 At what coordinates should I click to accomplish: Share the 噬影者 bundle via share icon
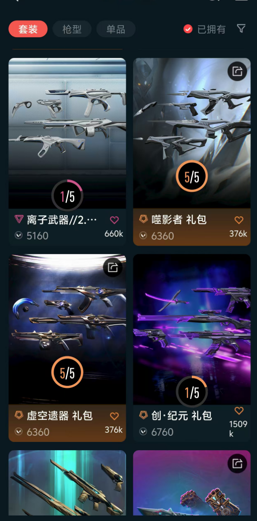pyautogui.click(x=237, y=71)
